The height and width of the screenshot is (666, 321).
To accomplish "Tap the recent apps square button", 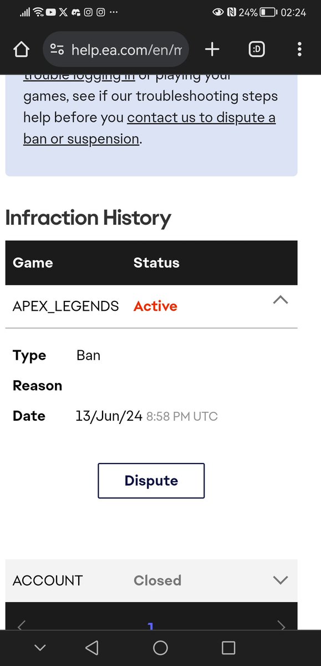I will click(228, 647).
